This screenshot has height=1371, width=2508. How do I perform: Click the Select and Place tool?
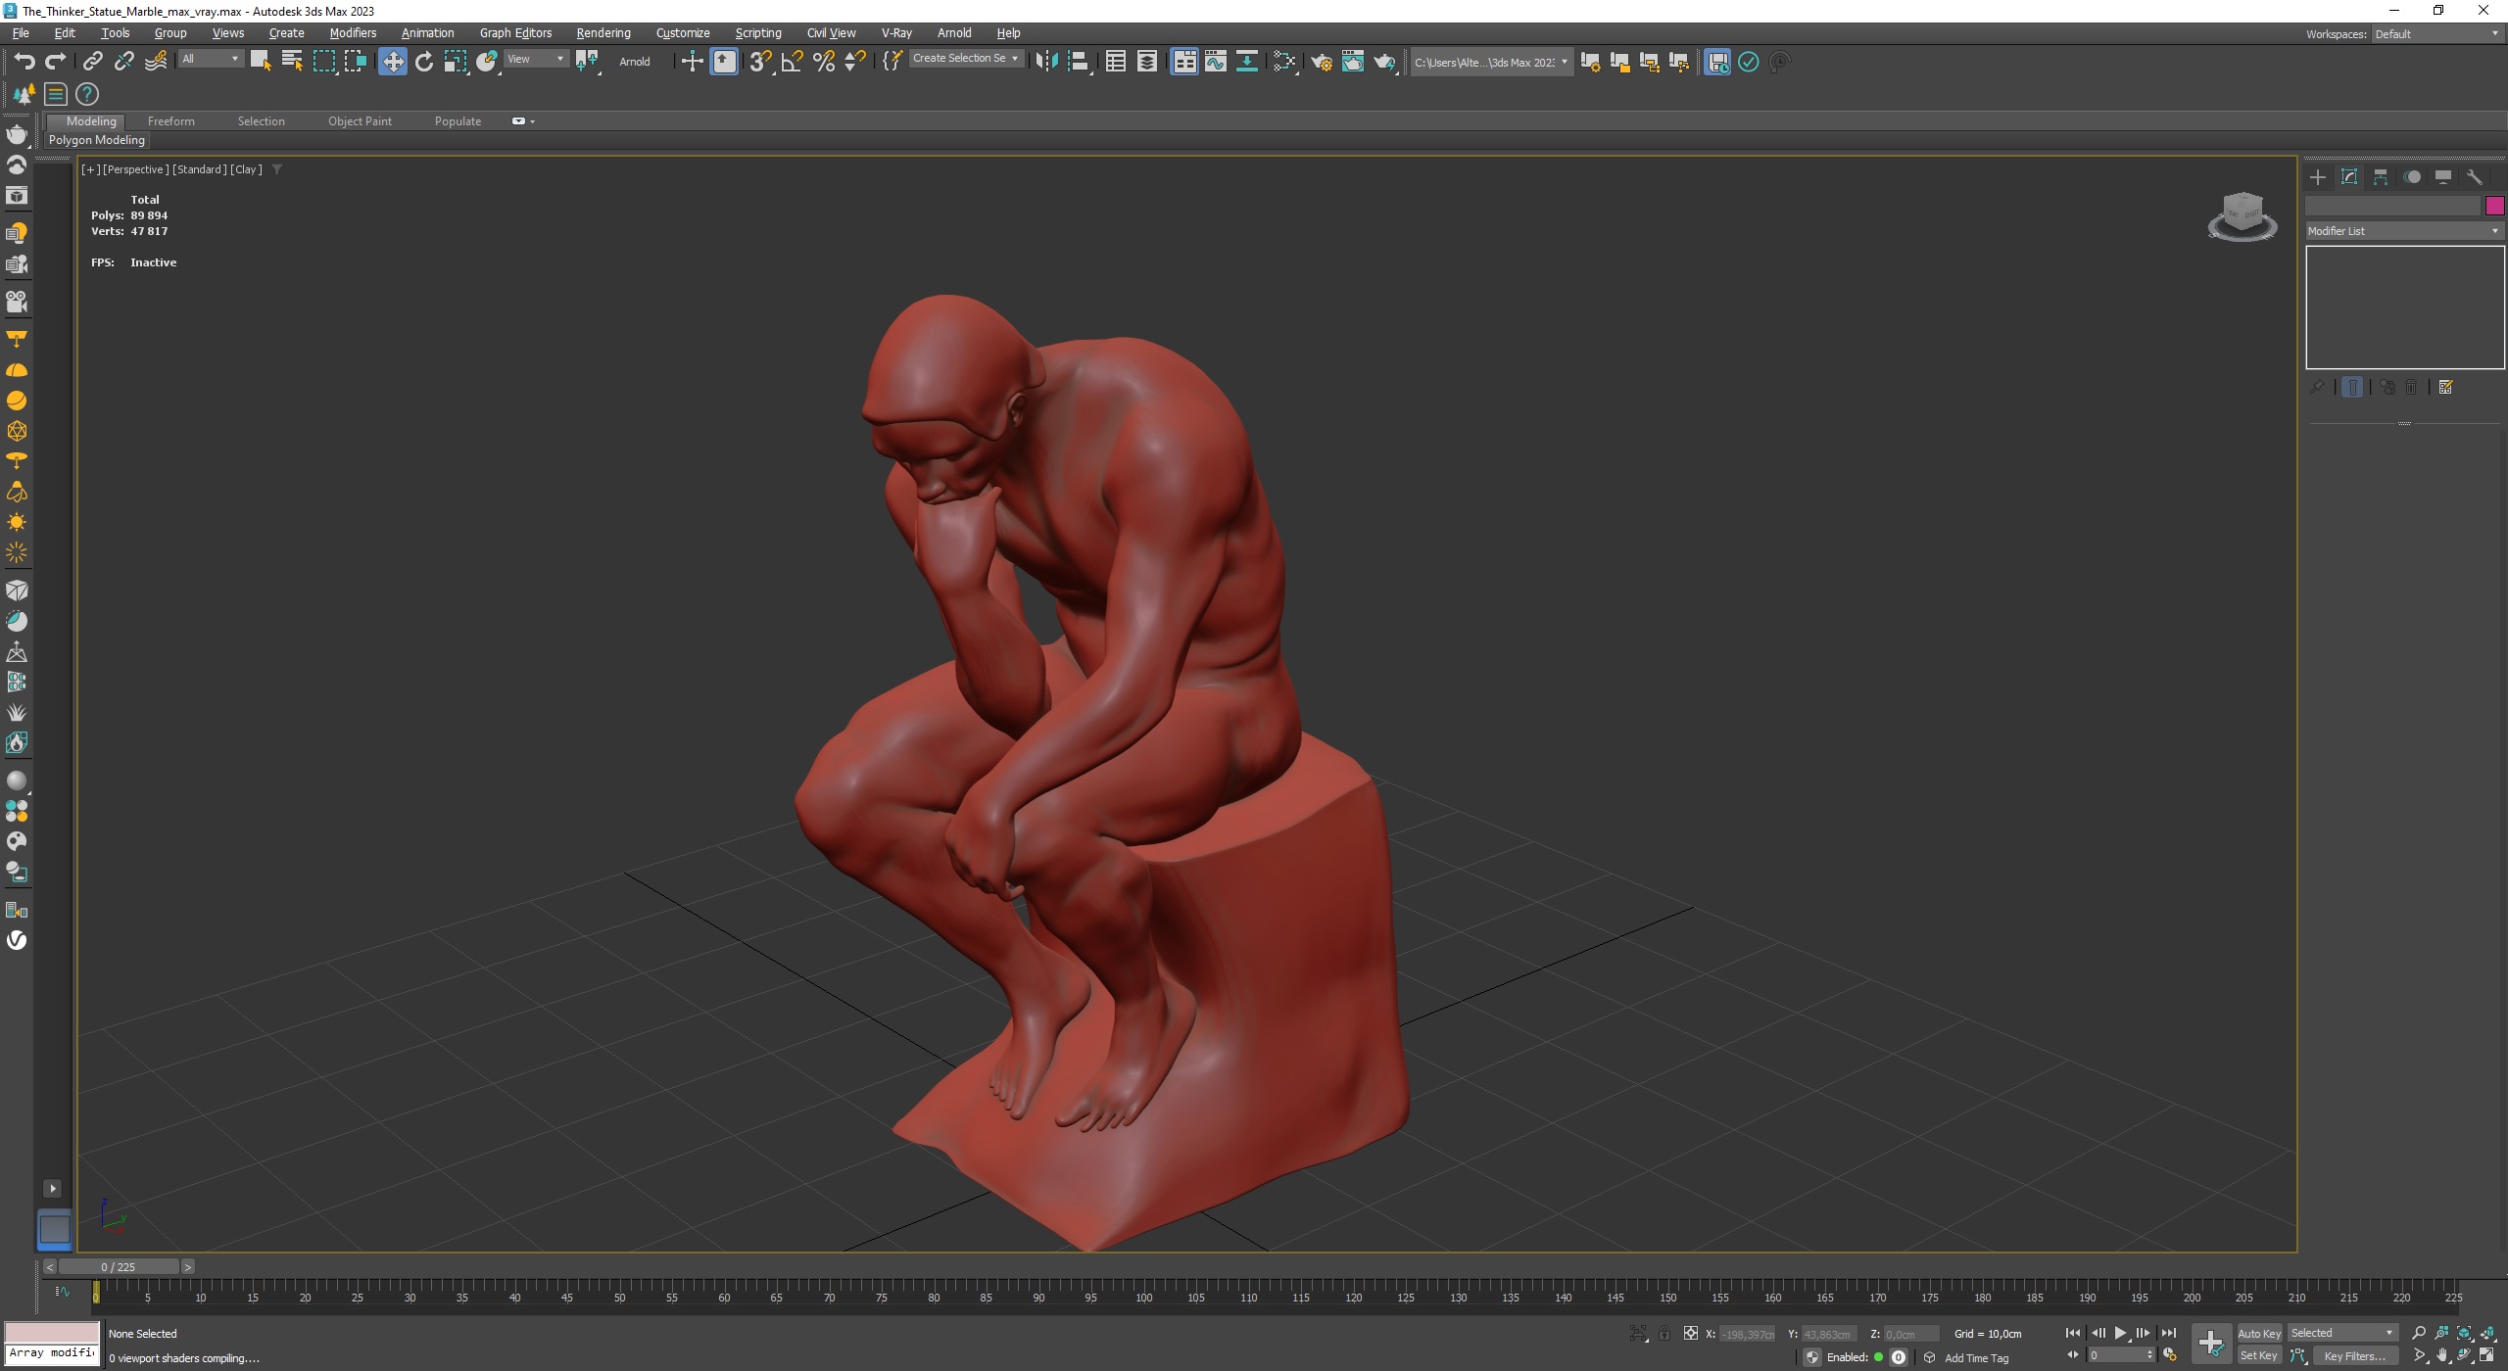click(x=487, y=62)
